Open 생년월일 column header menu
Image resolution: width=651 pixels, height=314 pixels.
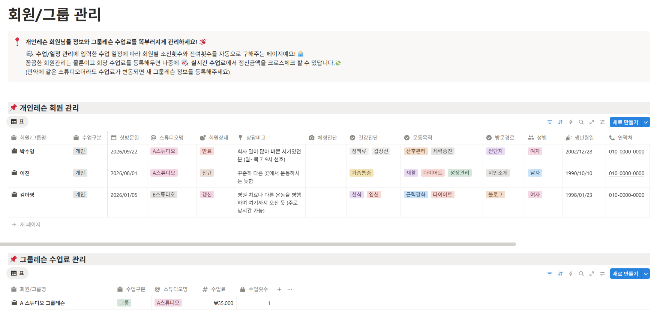click(584, 138)
